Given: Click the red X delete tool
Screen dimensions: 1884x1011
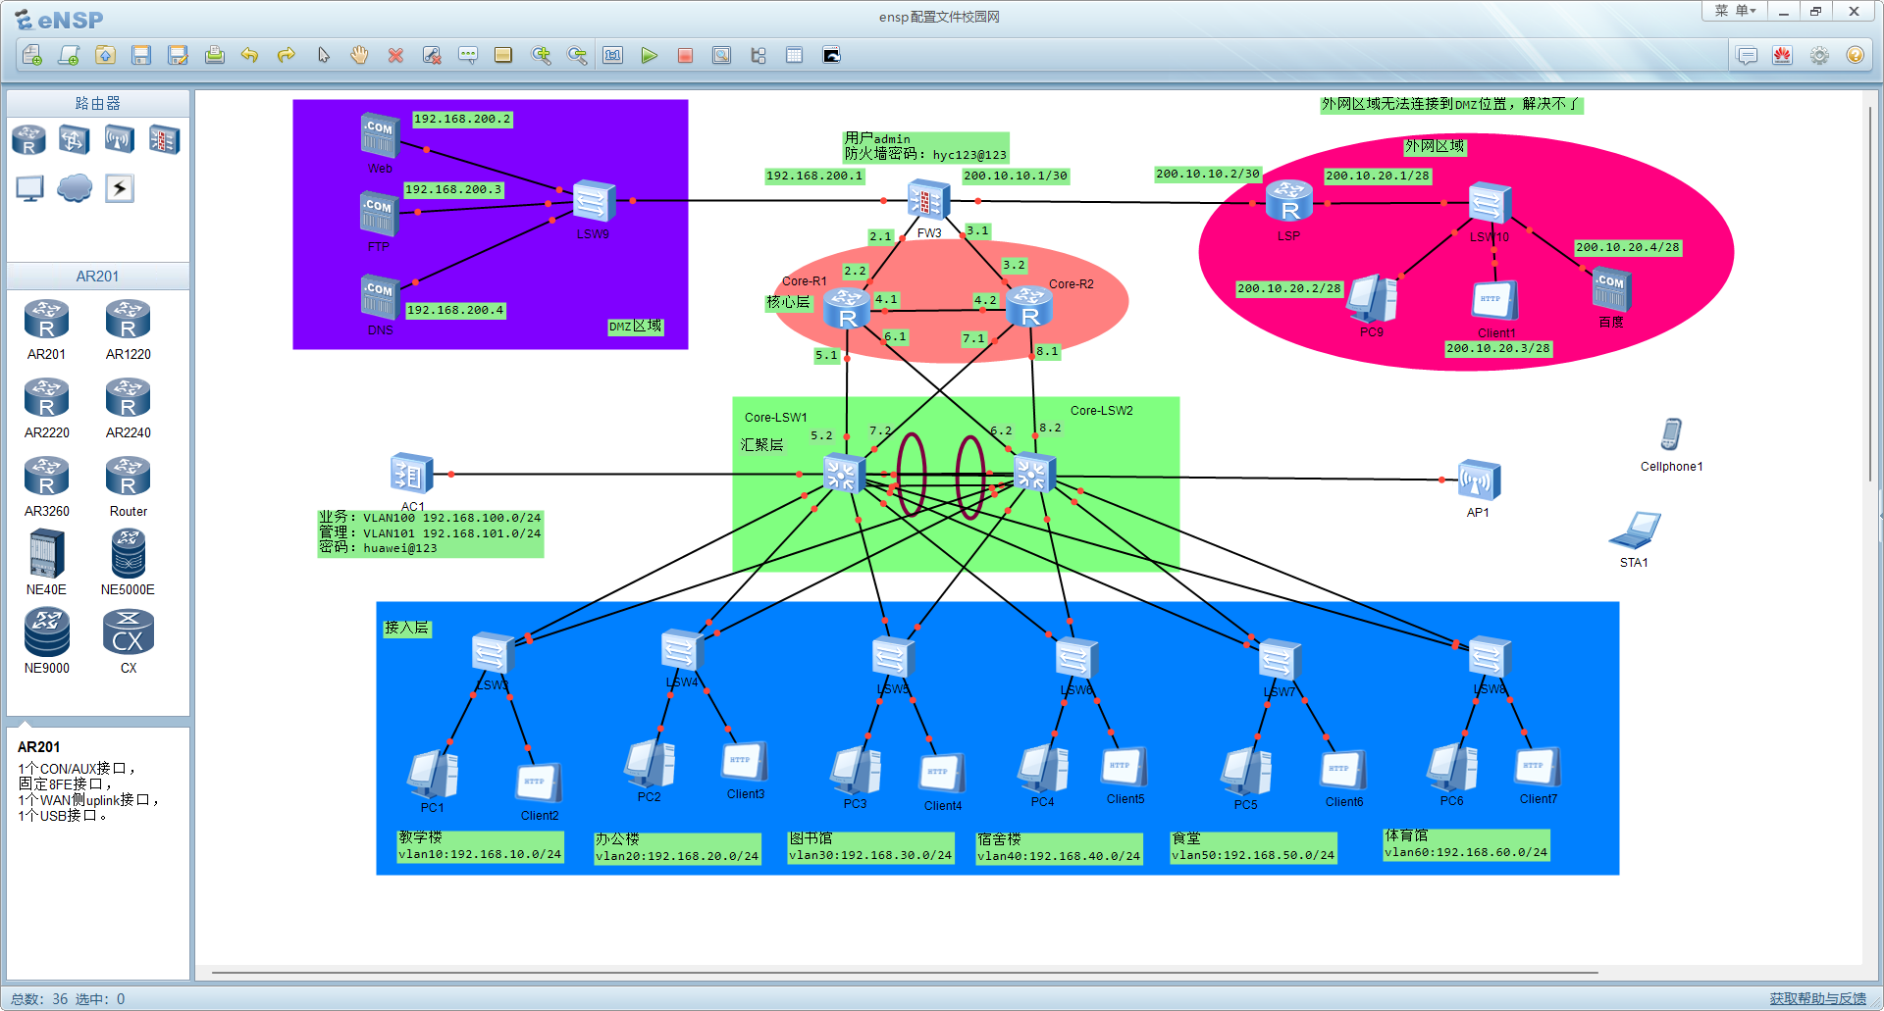Looking at the screenshot, I should click(x=395, y=55).
